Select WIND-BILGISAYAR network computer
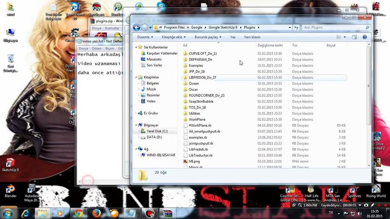Screen dimensions: 390x219 click(161, 155)
